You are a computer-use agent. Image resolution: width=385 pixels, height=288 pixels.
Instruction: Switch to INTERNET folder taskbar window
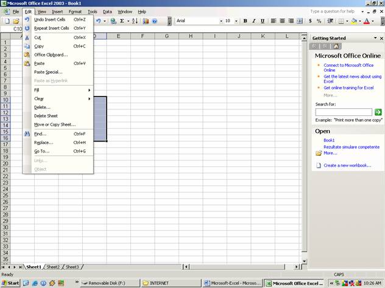[171, 283]
